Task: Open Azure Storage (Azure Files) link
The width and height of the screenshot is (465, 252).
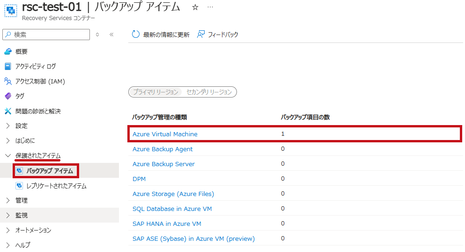Action: [x=173, y=194]
